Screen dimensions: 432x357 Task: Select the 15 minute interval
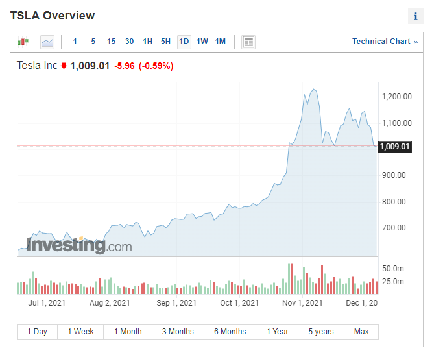pyautogui.click(x=111, y=42)
